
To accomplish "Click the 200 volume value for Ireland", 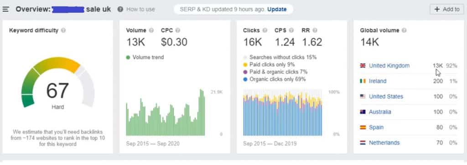I will point(438,81).
